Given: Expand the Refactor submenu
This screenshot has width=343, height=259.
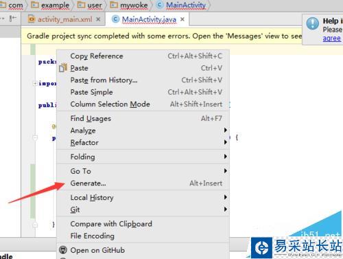Looking at the screenshot, I should coord(143,142).
